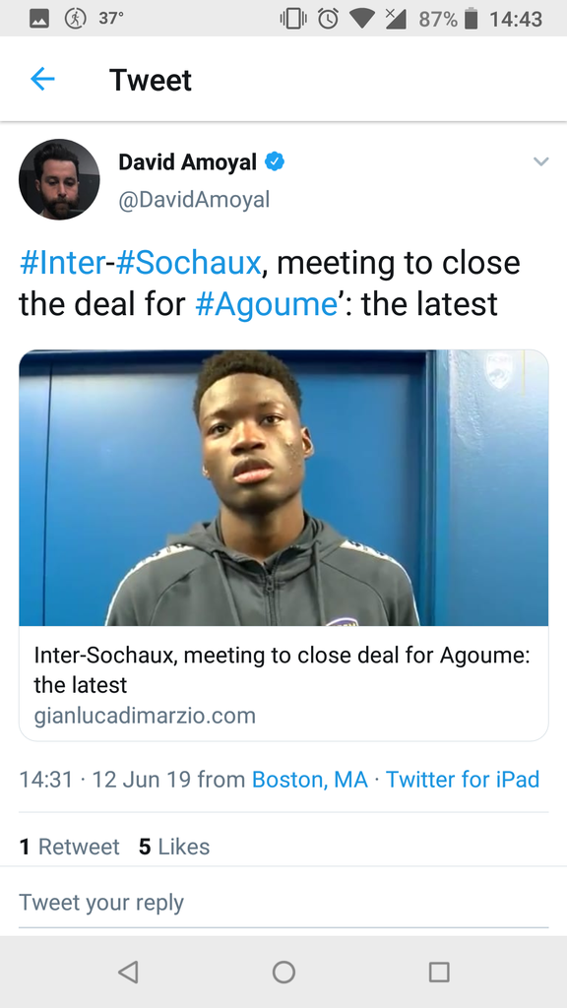Open the @DavidAmoyal handle

(x=194, y=199)
